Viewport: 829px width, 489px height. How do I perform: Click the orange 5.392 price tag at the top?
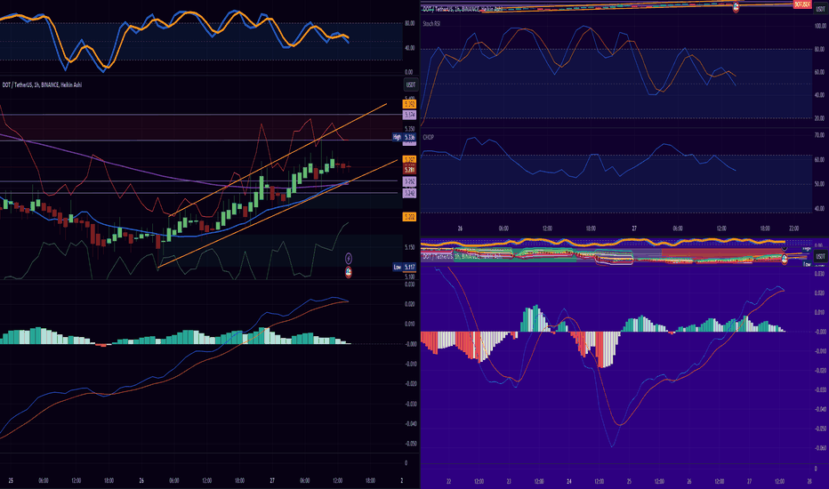click(410, 104)
